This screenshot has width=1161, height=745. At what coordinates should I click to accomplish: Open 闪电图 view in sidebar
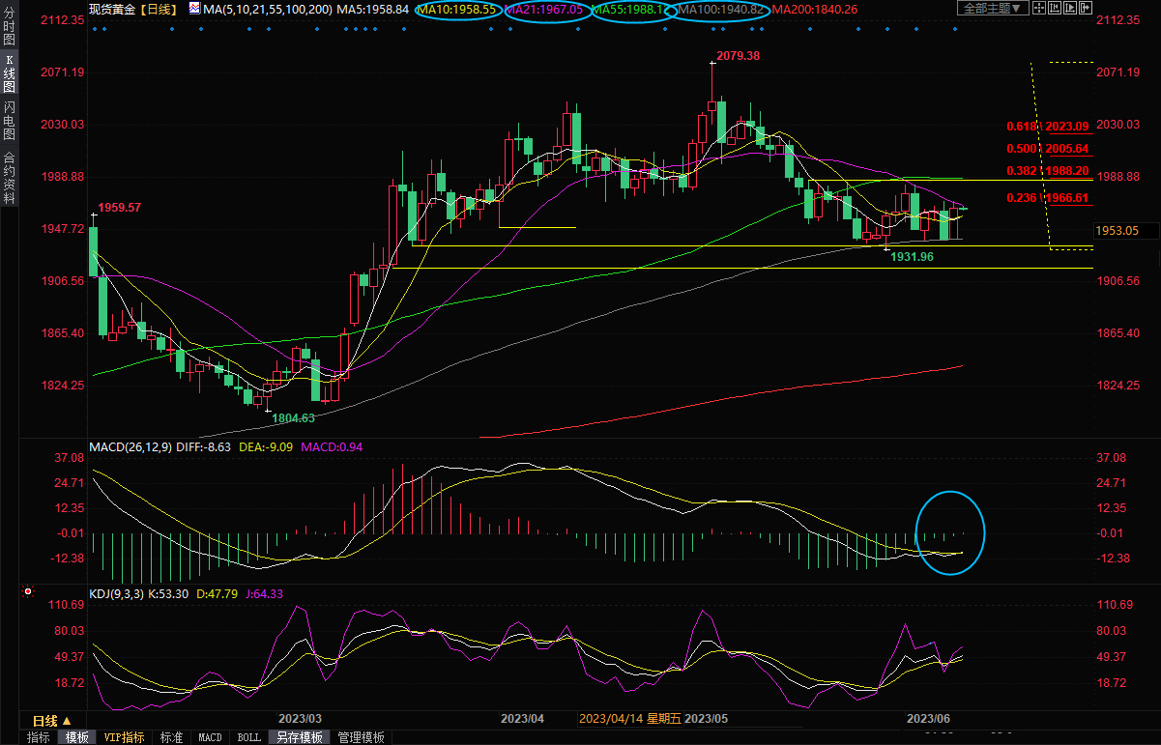[10, 120]
